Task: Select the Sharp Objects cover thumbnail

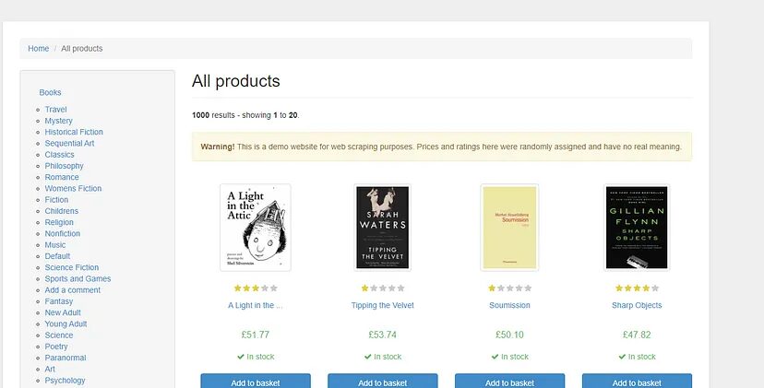Action: click(x=637, y=227)
